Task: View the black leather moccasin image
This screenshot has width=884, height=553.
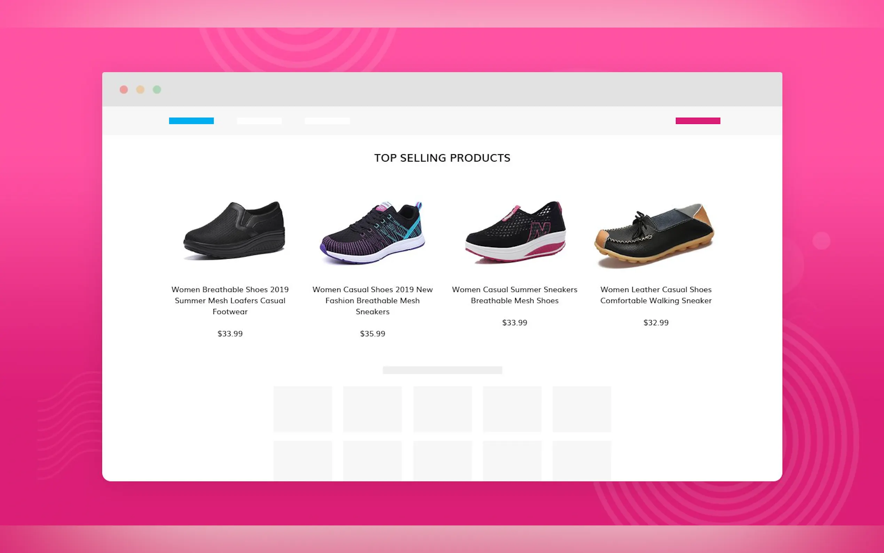Action: pyautogui.click(x=654, y=236)
